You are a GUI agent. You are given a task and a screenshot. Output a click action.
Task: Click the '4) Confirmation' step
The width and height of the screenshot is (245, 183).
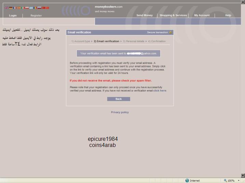157,41
